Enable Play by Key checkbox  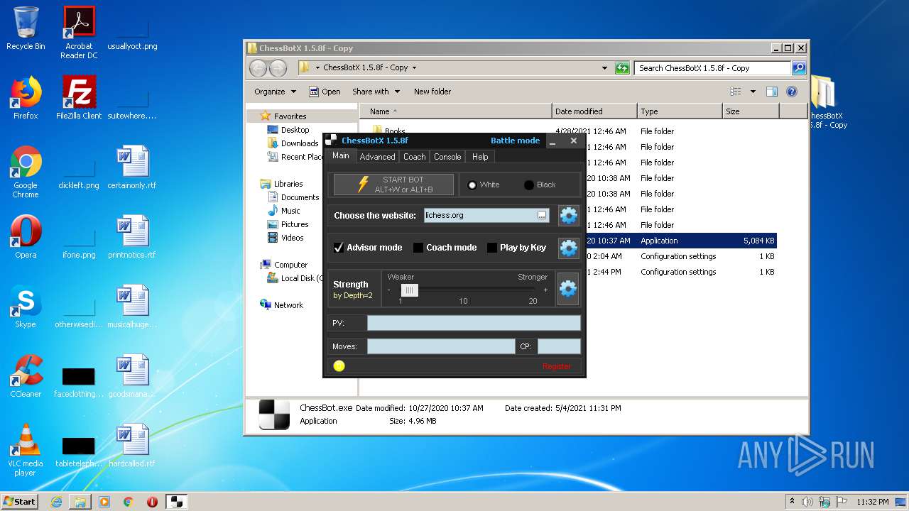coord(492,248)
